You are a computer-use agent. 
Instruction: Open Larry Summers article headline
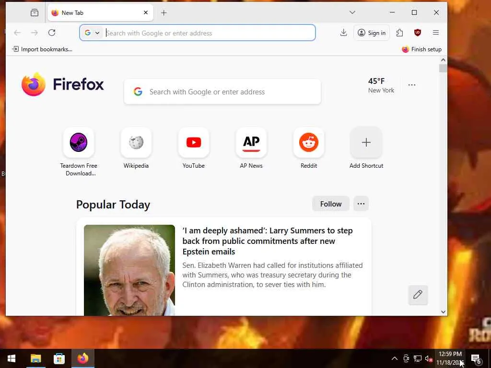268,241
